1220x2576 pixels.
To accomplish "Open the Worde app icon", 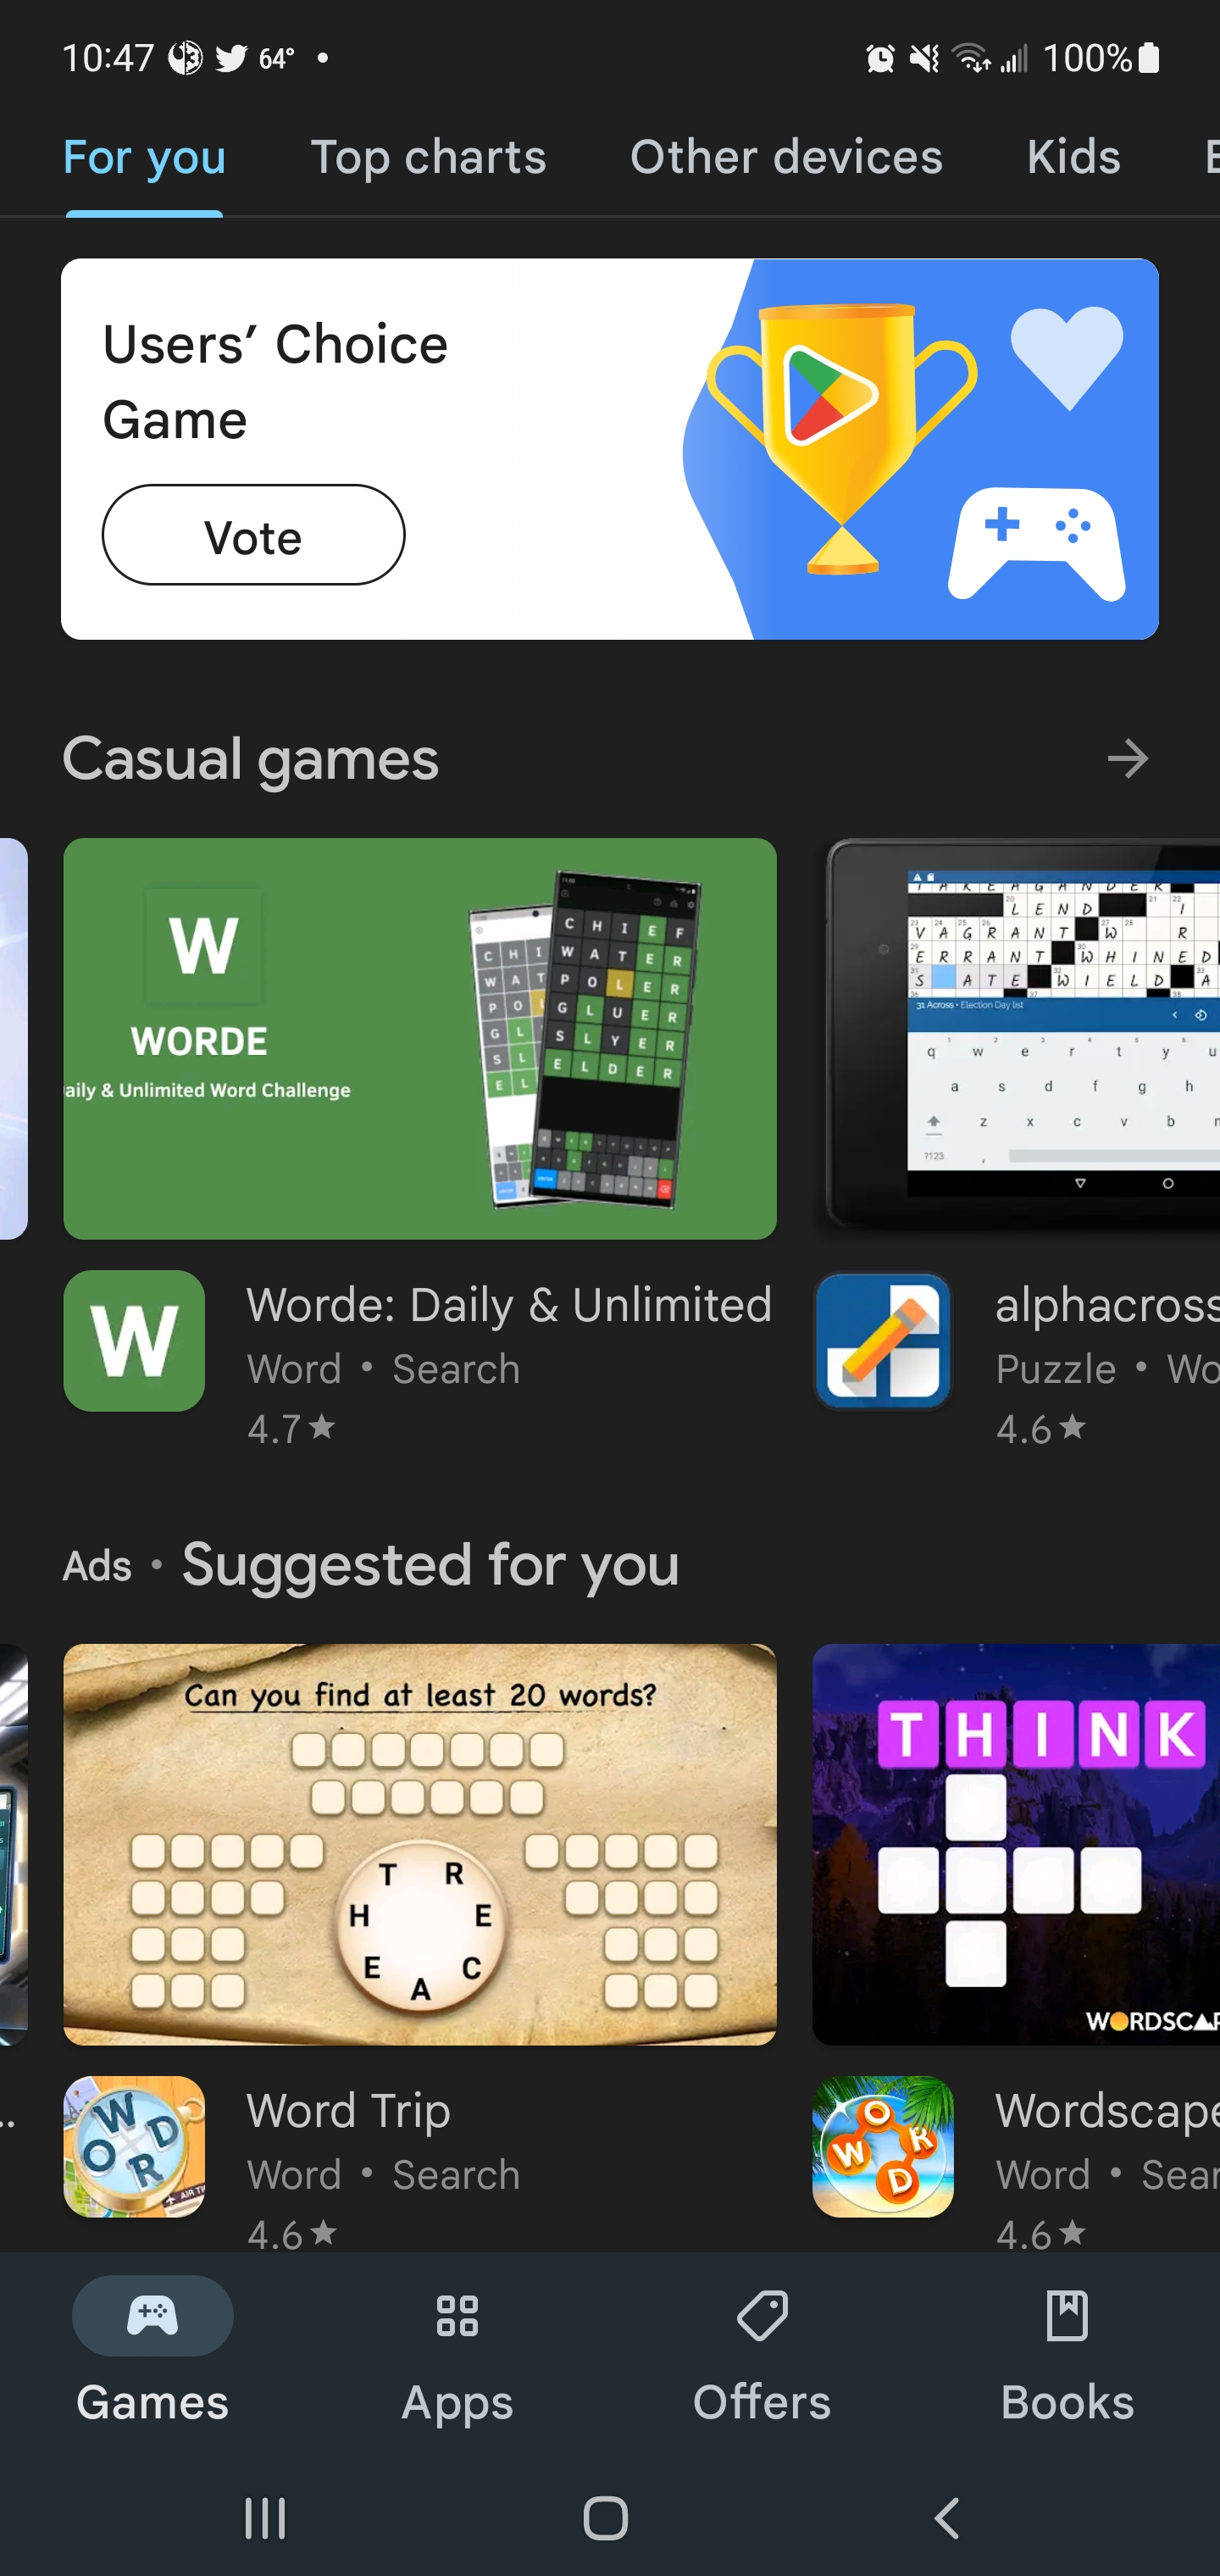I will [x=134, y=1340].
